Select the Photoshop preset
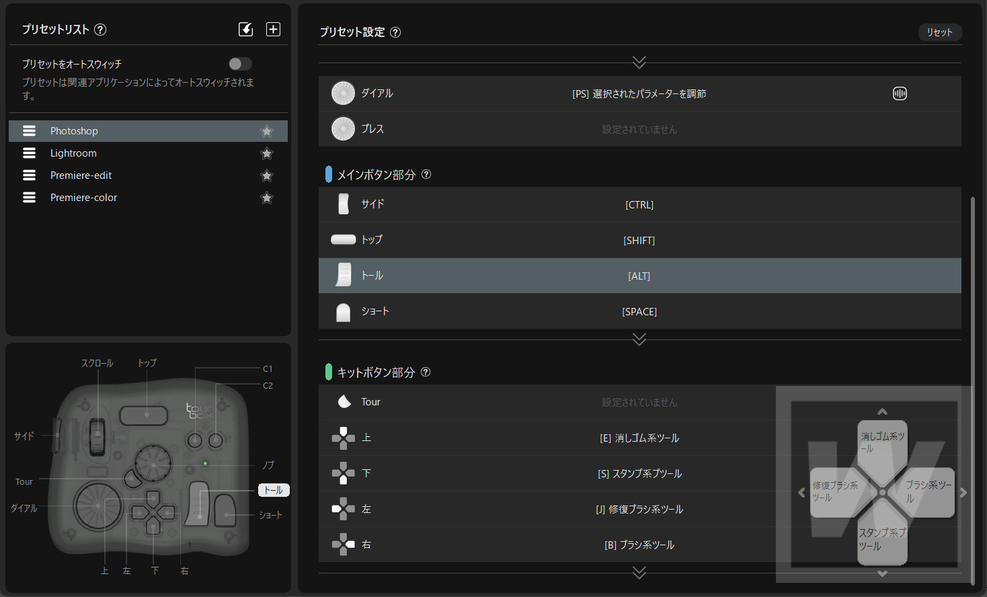This screenshot has height=597, width=987. [148, 131]
